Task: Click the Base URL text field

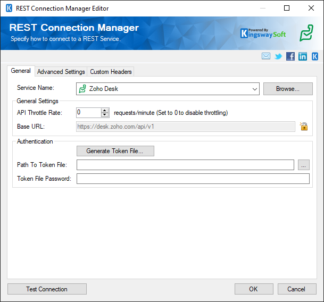Action: click(185, 127)
